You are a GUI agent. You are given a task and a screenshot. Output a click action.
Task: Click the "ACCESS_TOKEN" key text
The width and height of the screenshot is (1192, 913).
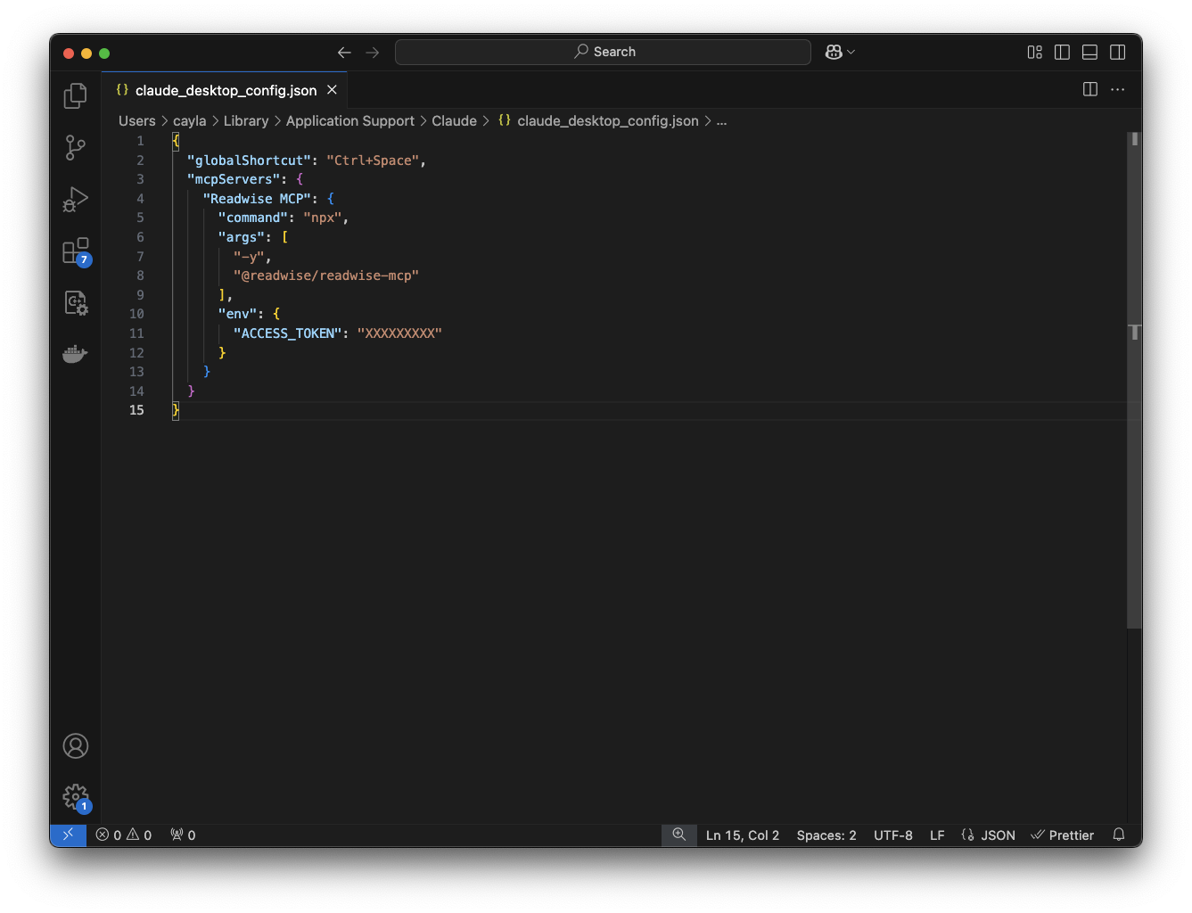pyautogui.click(x=288, y=333)
